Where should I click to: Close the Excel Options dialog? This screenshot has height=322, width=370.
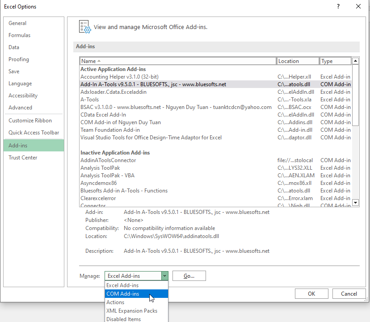pyautogui.click(x=358, y=6)
